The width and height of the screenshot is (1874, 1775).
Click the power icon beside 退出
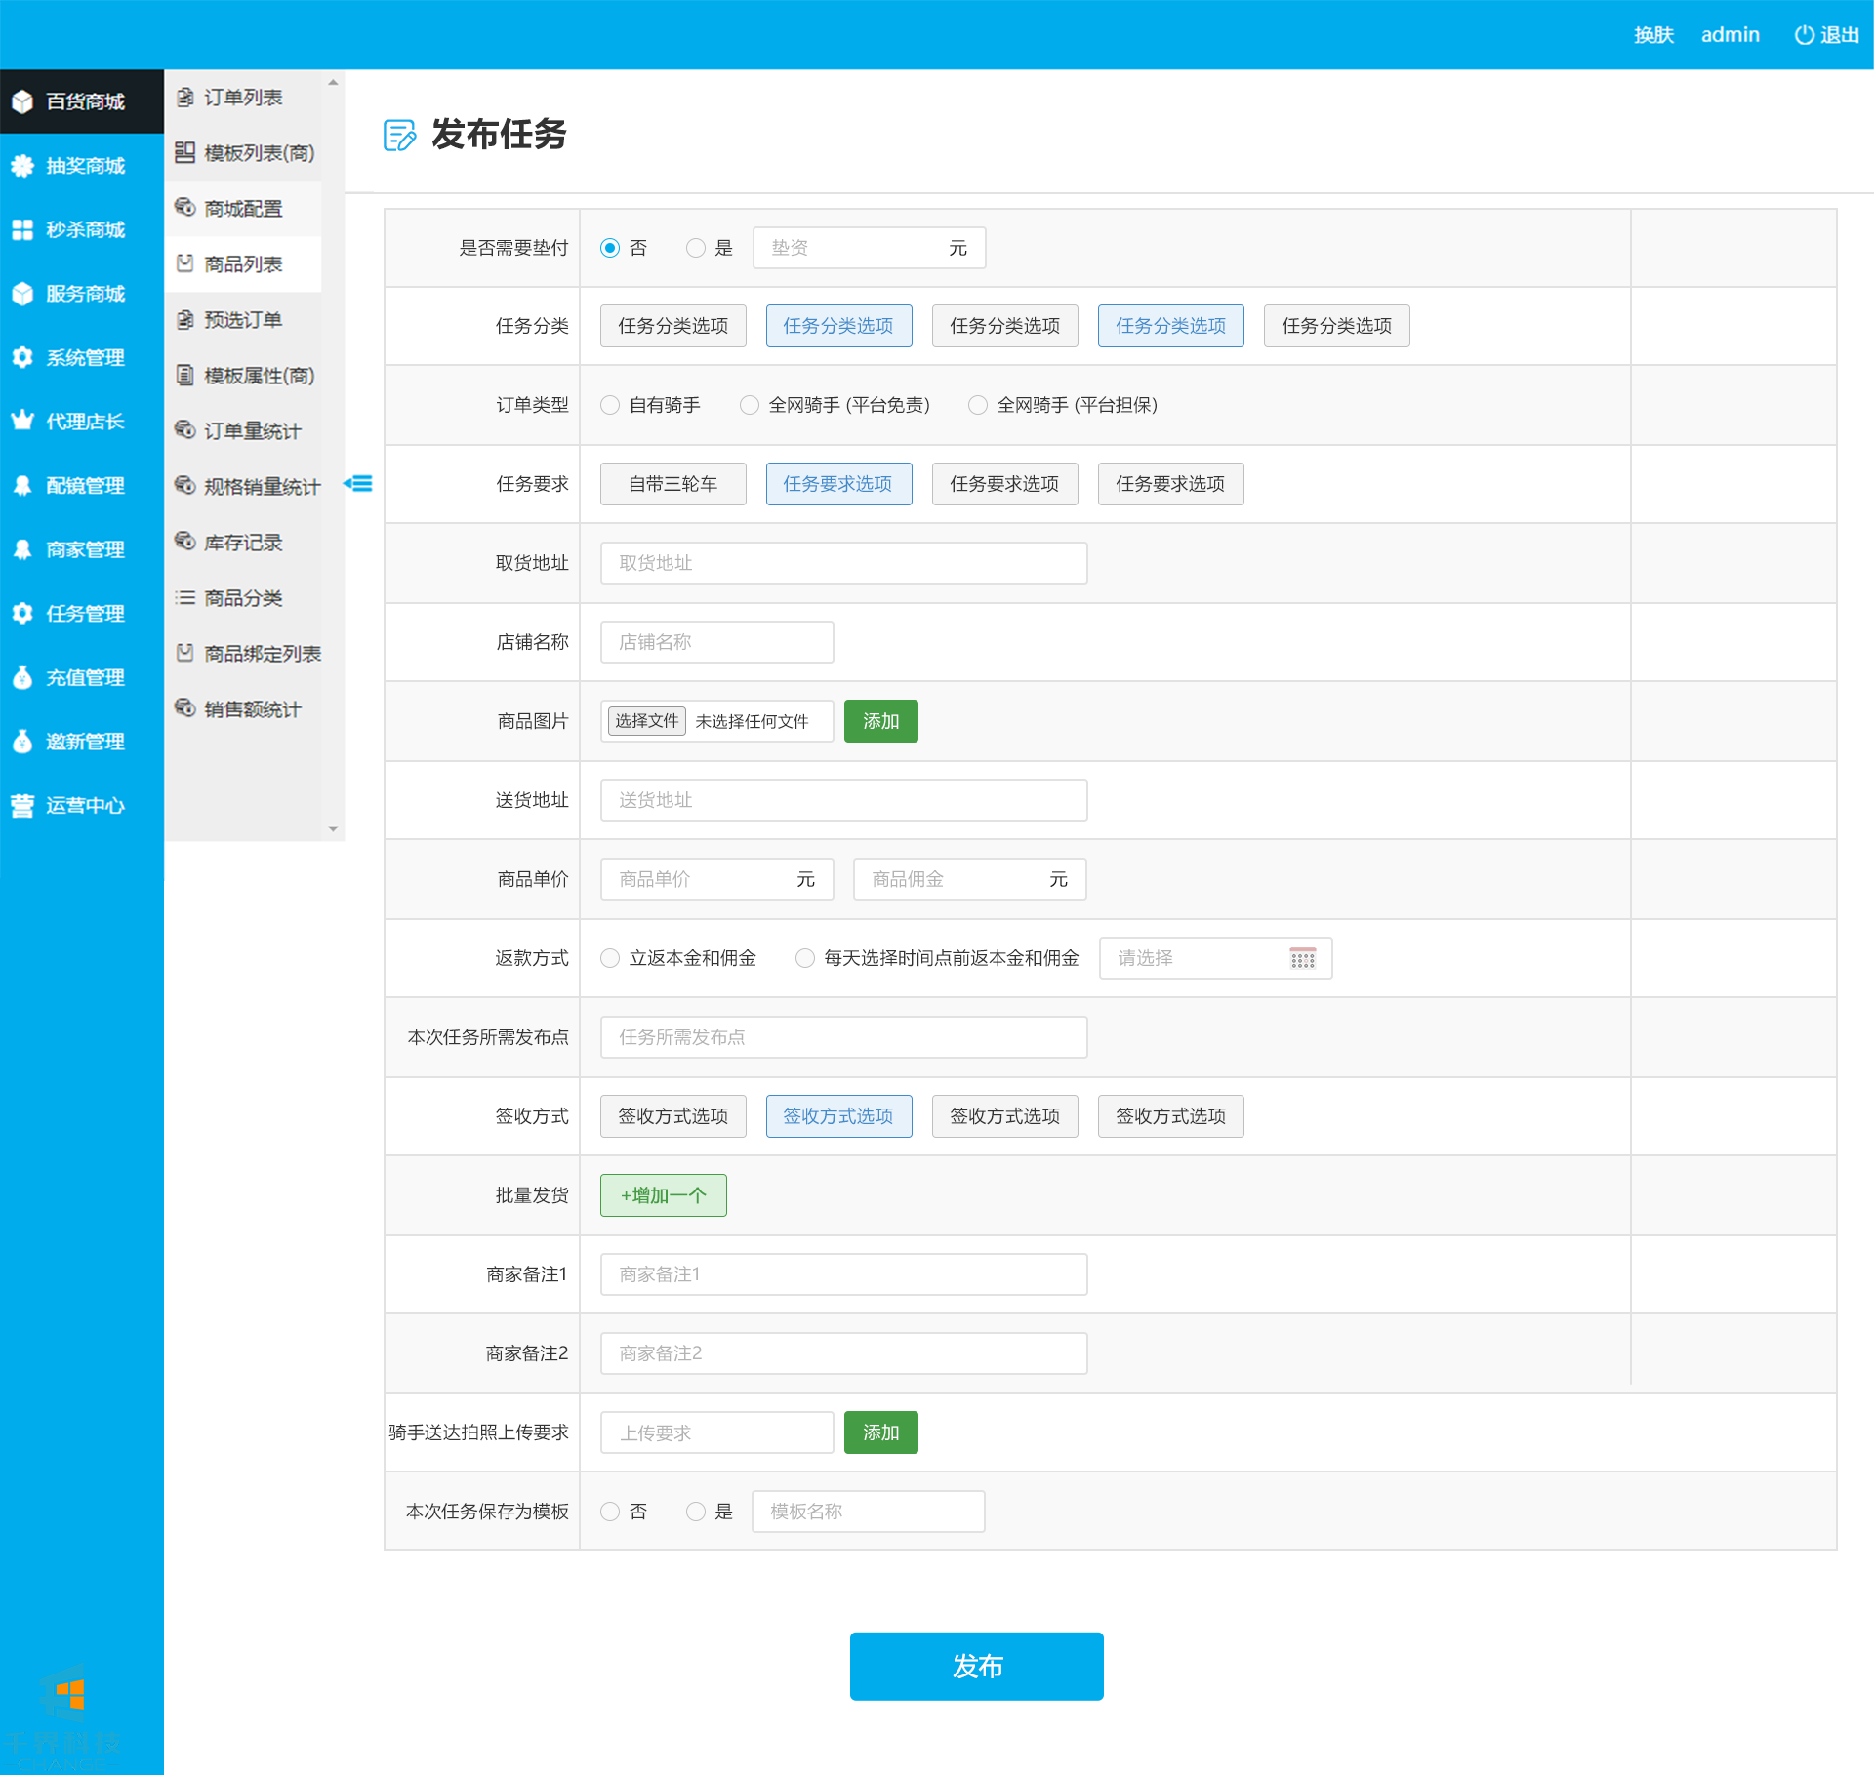pos(1804,35)
